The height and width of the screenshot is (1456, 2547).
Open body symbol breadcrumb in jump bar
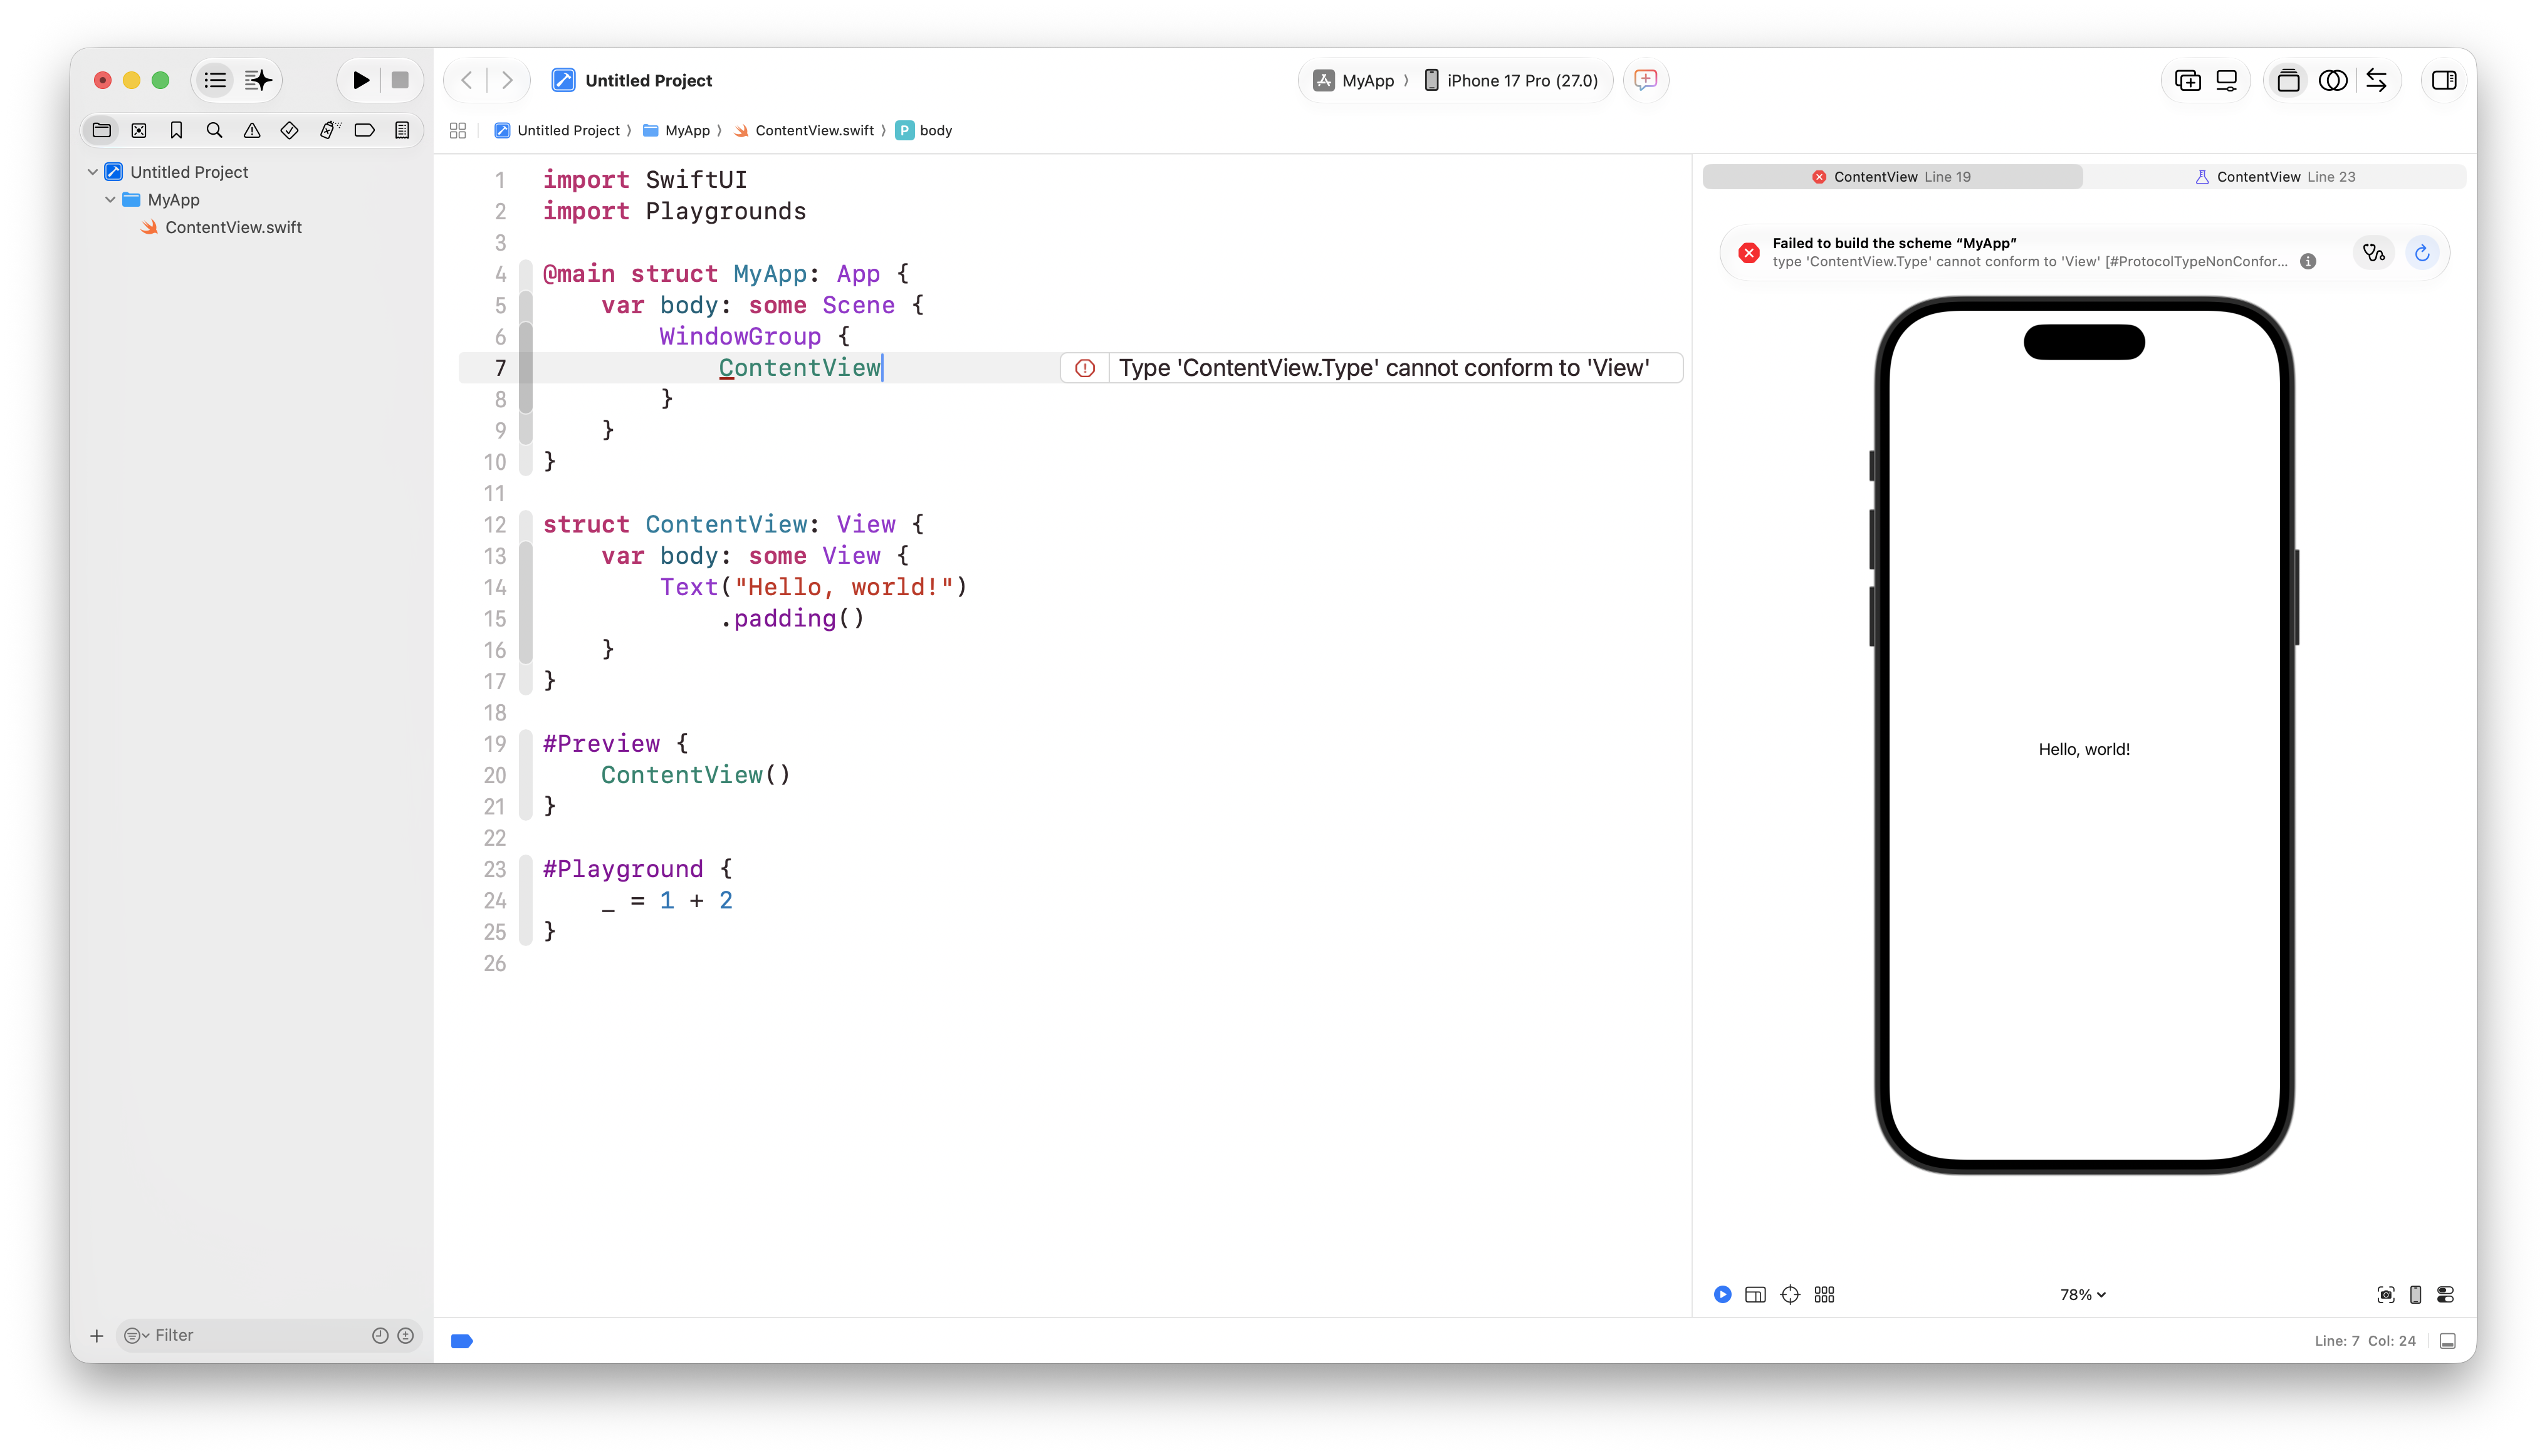click(924, 130)
